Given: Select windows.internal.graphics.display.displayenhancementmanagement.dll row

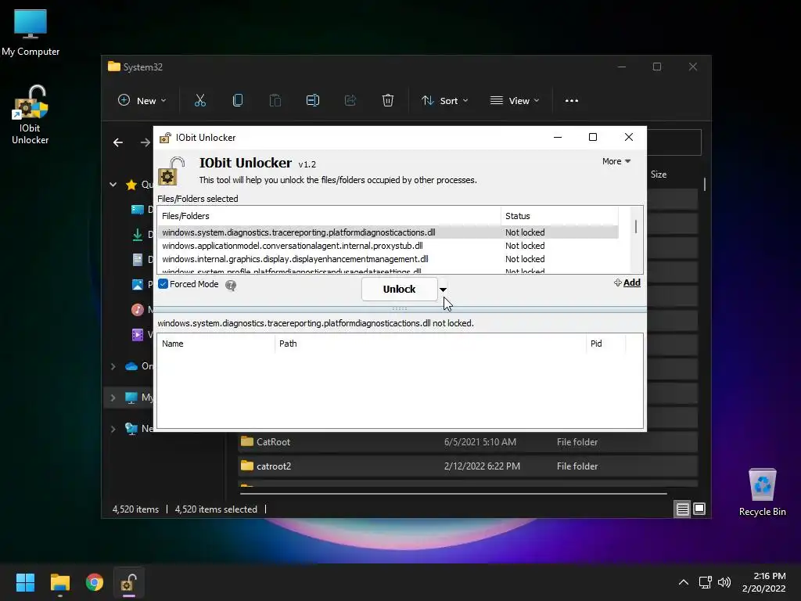Looking at the screenshot, I should point(388,259).
